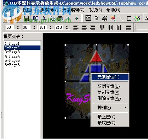Click the open book icon
Viewport: 148px width, 140px height.
tap(35, 18)
